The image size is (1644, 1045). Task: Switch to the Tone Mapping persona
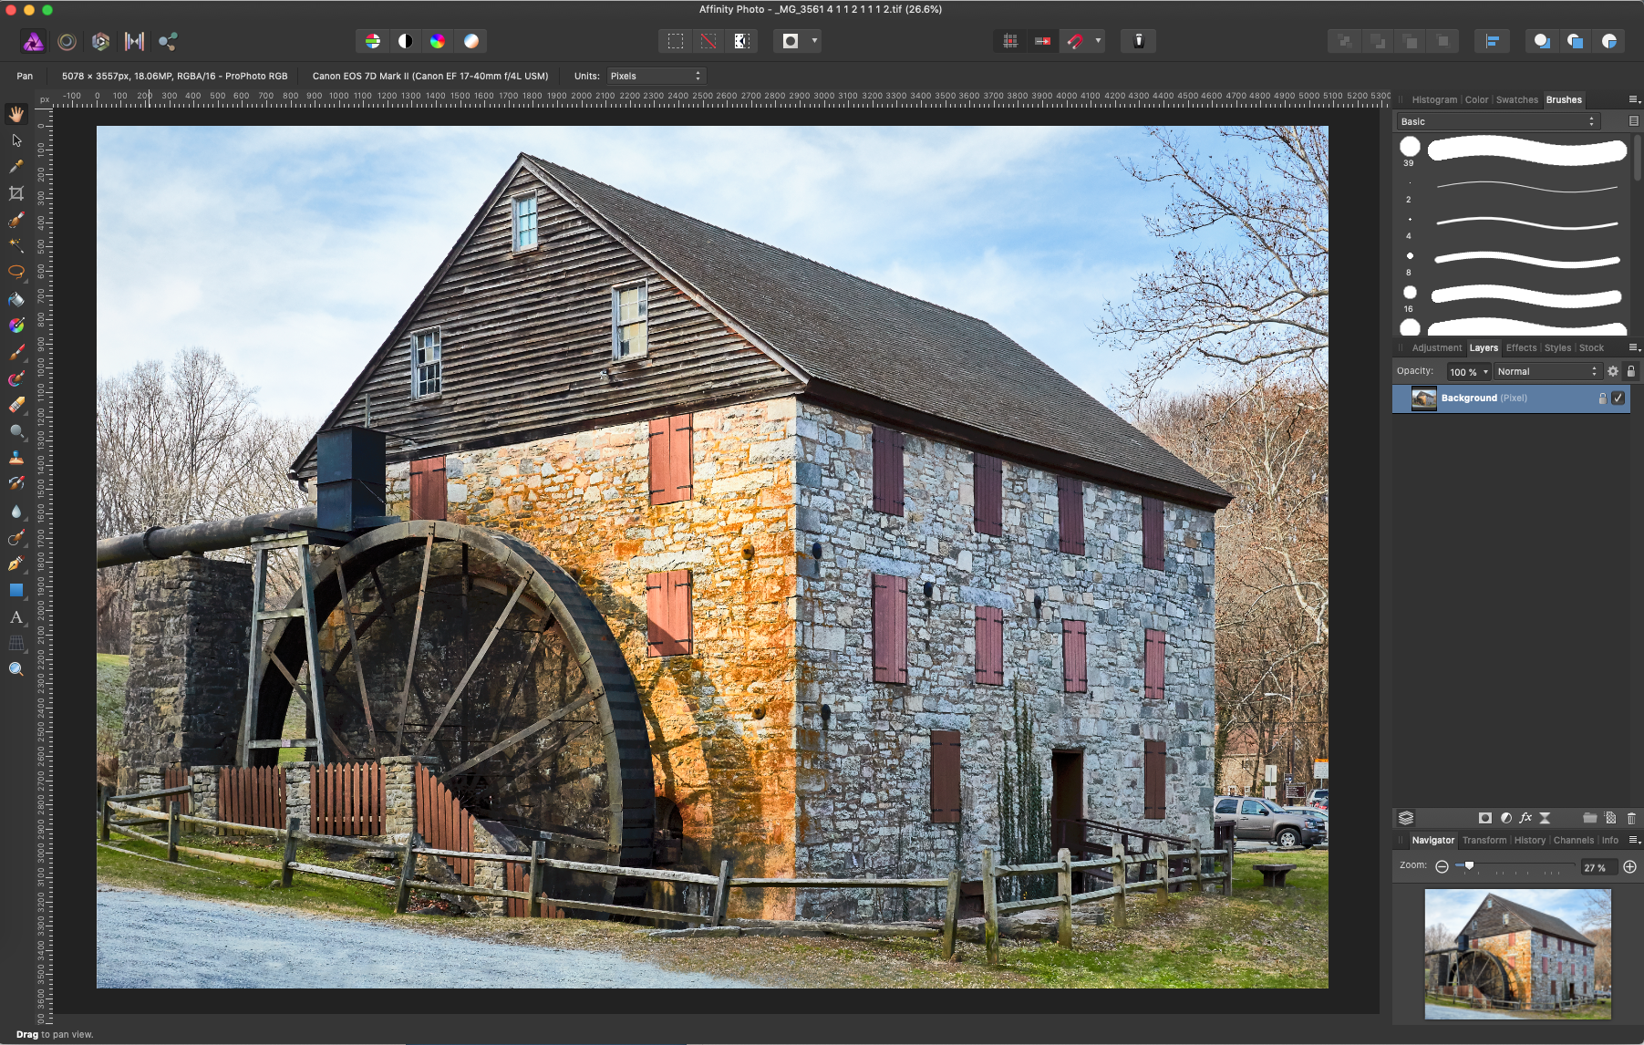(134, 41)
